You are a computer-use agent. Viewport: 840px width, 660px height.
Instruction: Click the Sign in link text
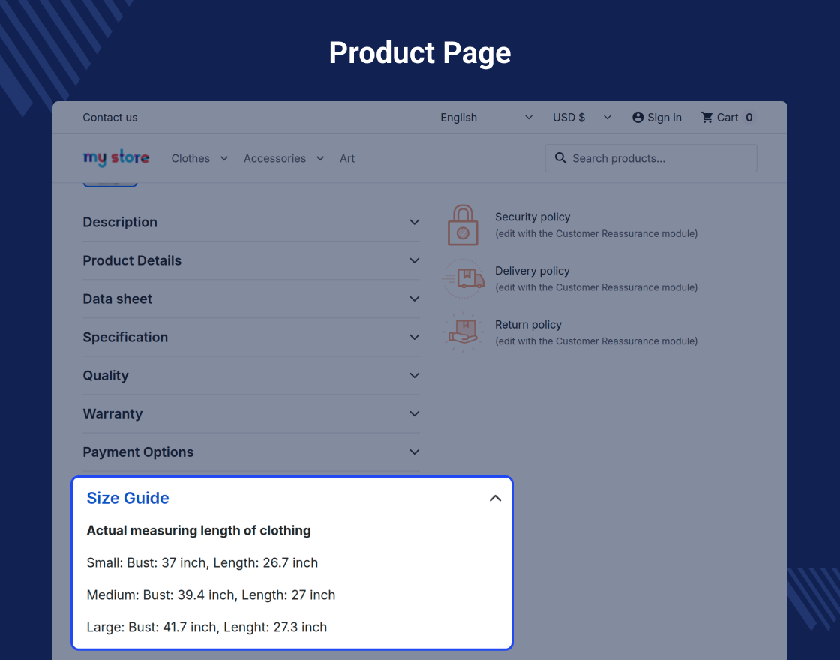pos(664,117)
